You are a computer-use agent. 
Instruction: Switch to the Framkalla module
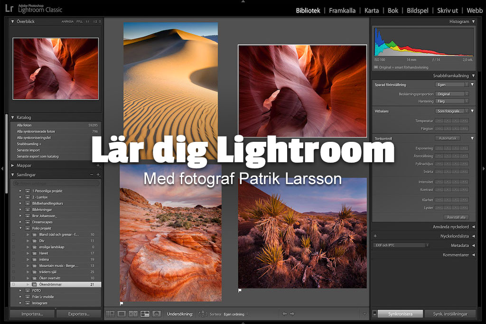point(342,10)
